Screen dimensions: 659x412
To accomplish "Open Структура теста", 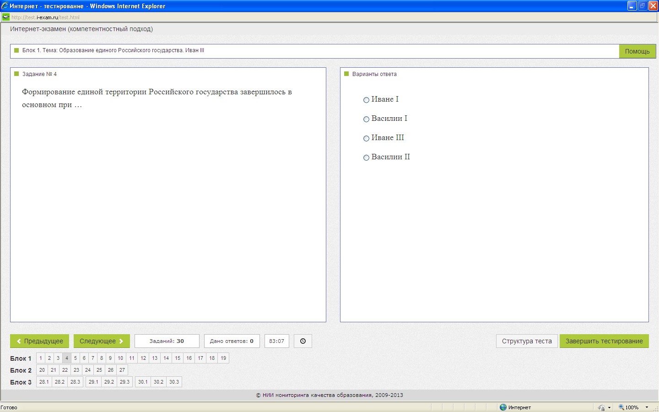I will [x=527, y=341].
